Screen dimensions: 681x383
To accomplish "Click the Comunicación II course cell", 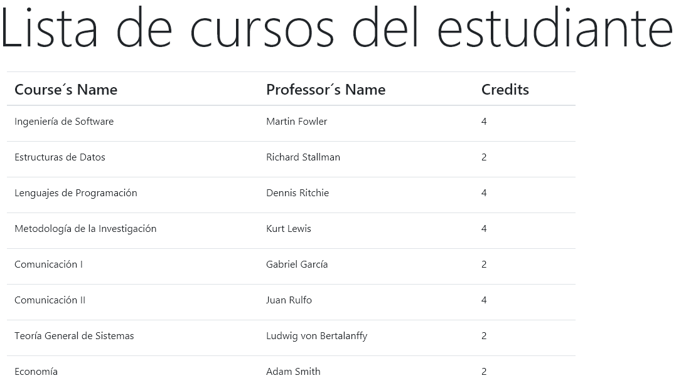I will (50, 300).
